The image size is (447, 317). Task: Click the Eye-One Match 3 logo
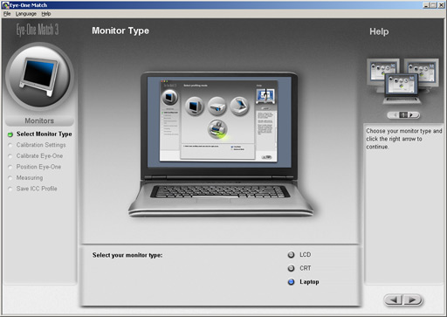click(38, 30)
